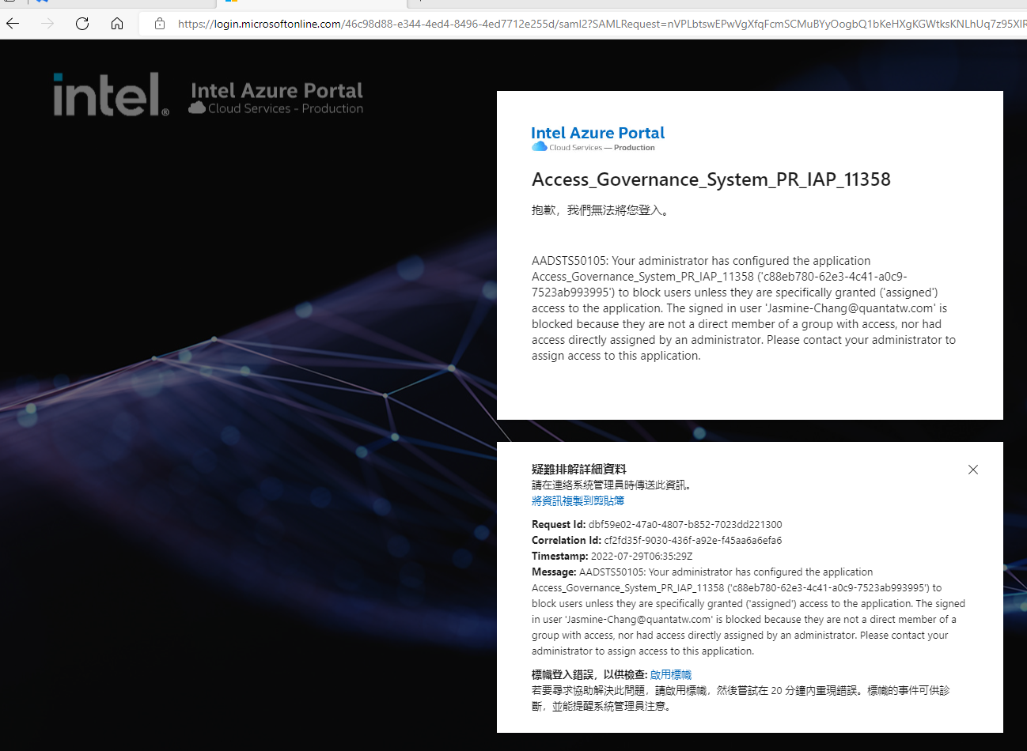Click the 標幟登入錯誤，以供檢查: label
Viewport: 1027px width, 751px height.
[589, 674]
